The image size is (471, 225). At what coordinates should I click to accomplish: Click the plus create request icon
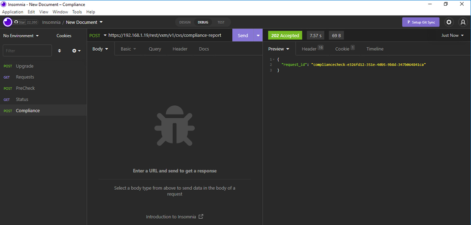76,51
